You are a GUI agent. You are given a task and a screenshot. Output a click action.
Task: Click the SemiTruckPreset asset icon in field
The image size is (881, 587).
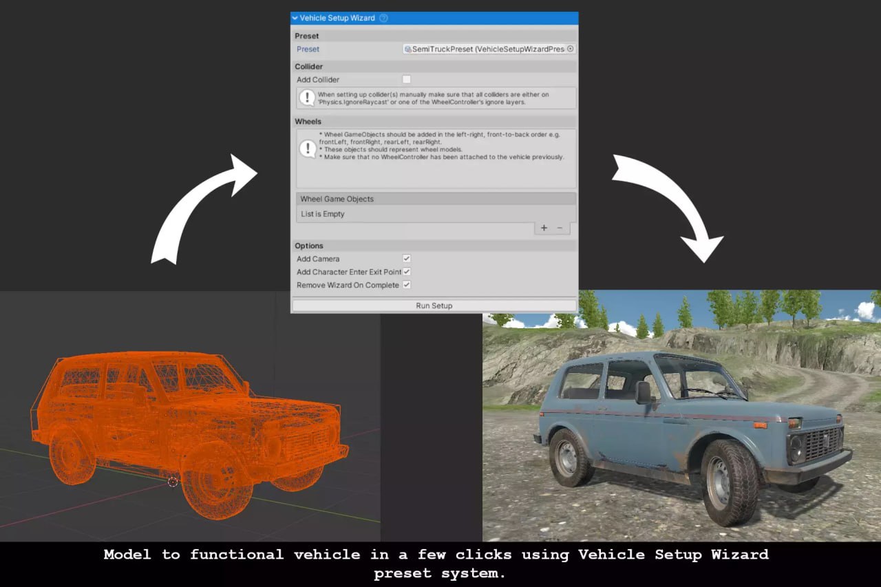(x=409, y=49)
